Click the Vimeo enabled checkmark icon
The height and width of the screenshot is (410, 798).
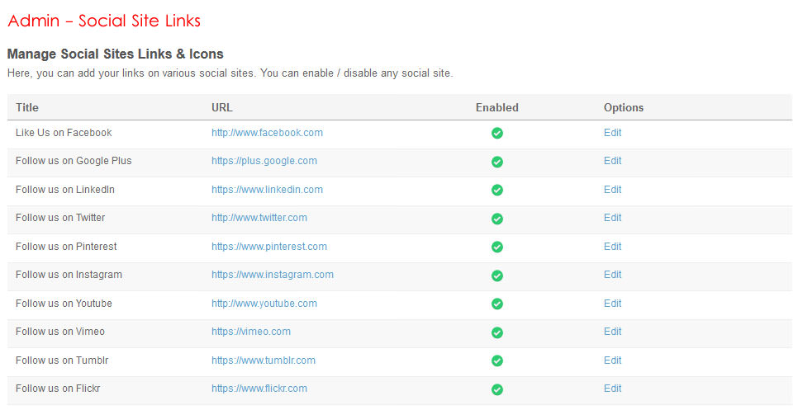click(497, 332)
